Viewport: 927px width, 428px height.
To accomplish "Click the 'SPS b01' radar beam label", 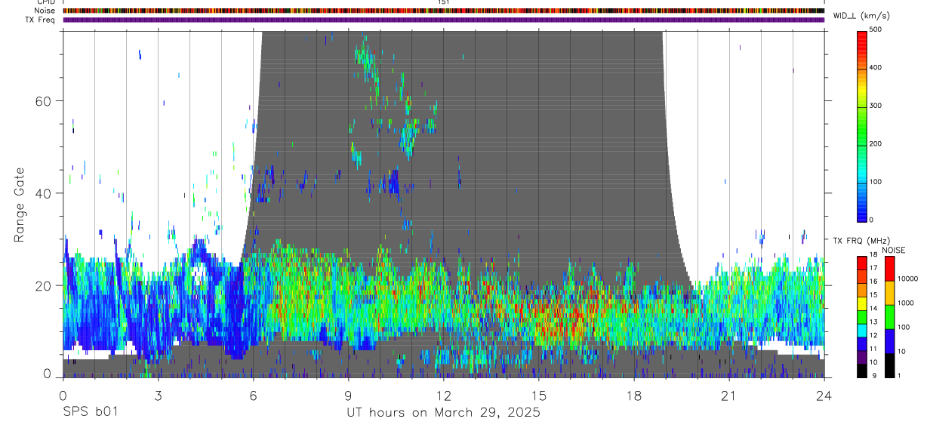I will (90, 413).
